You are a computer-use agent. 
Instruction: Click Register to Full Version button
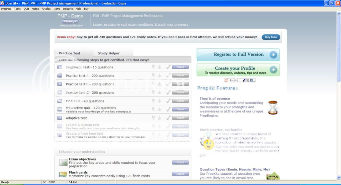point(238,55)
